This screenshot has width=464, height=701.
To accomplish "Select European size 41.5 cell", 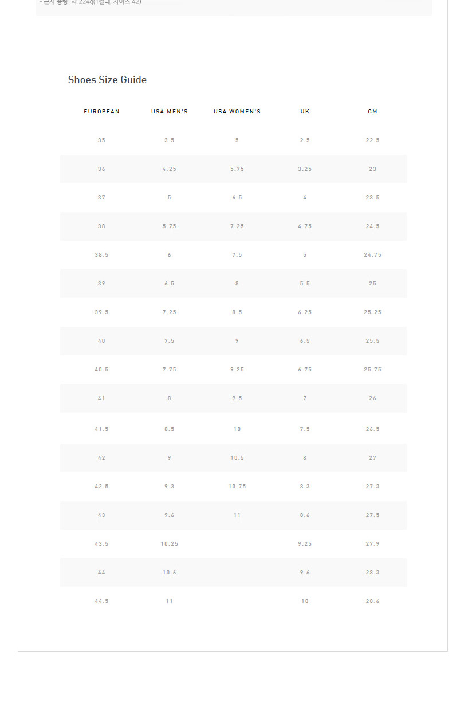I will coord(102,429).
